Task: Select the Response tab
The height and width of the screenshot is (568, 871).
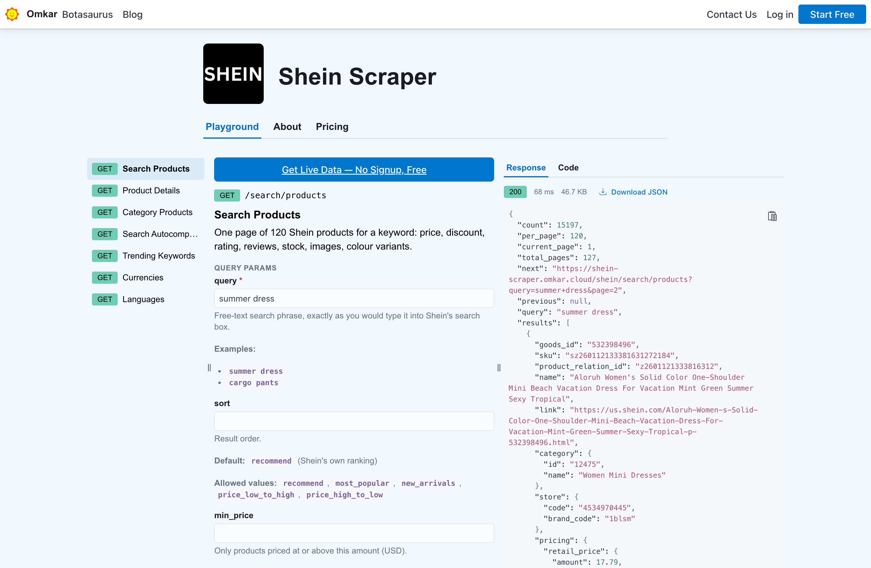Action: tap(526, 168)
